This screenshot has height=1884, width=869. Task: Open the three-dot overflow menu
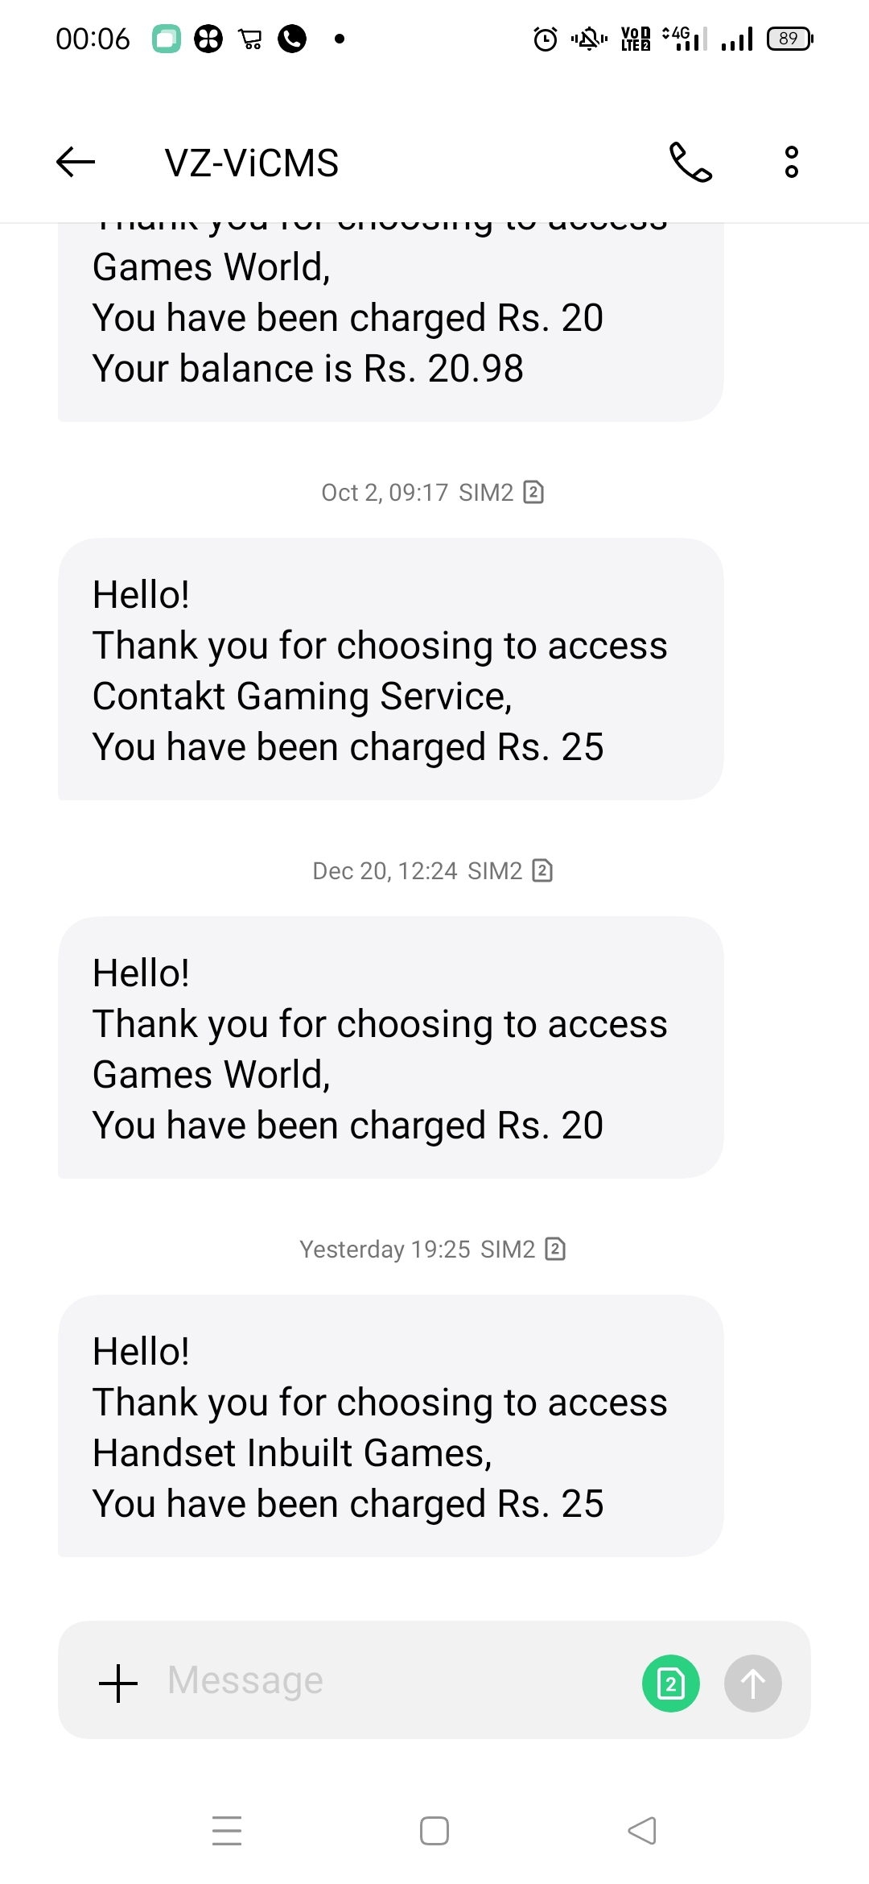[792, 162]
